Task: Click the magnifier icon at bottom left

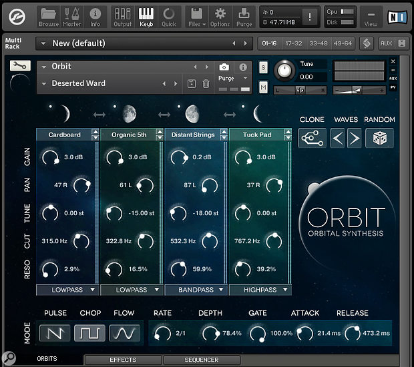Action: 9,358
